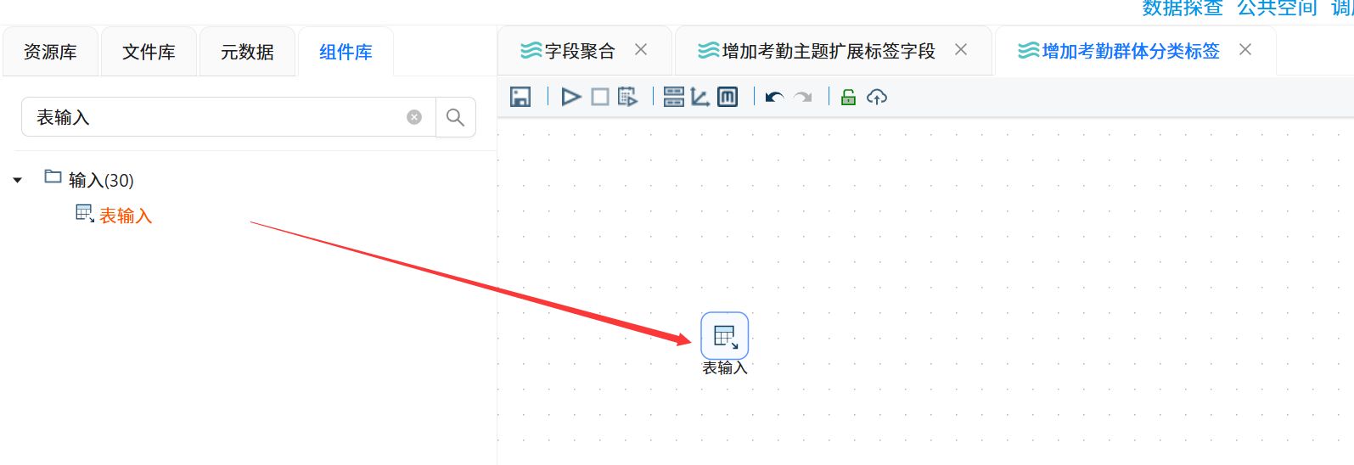1354x465 pixels.
Task: Clear the search box text
Action: tap(414, 117)
